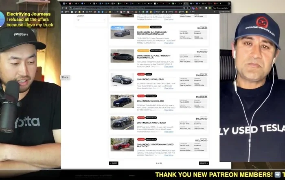Open the 2022 Model S Plaid car photo
285x180 pixels.
(122, 56)
